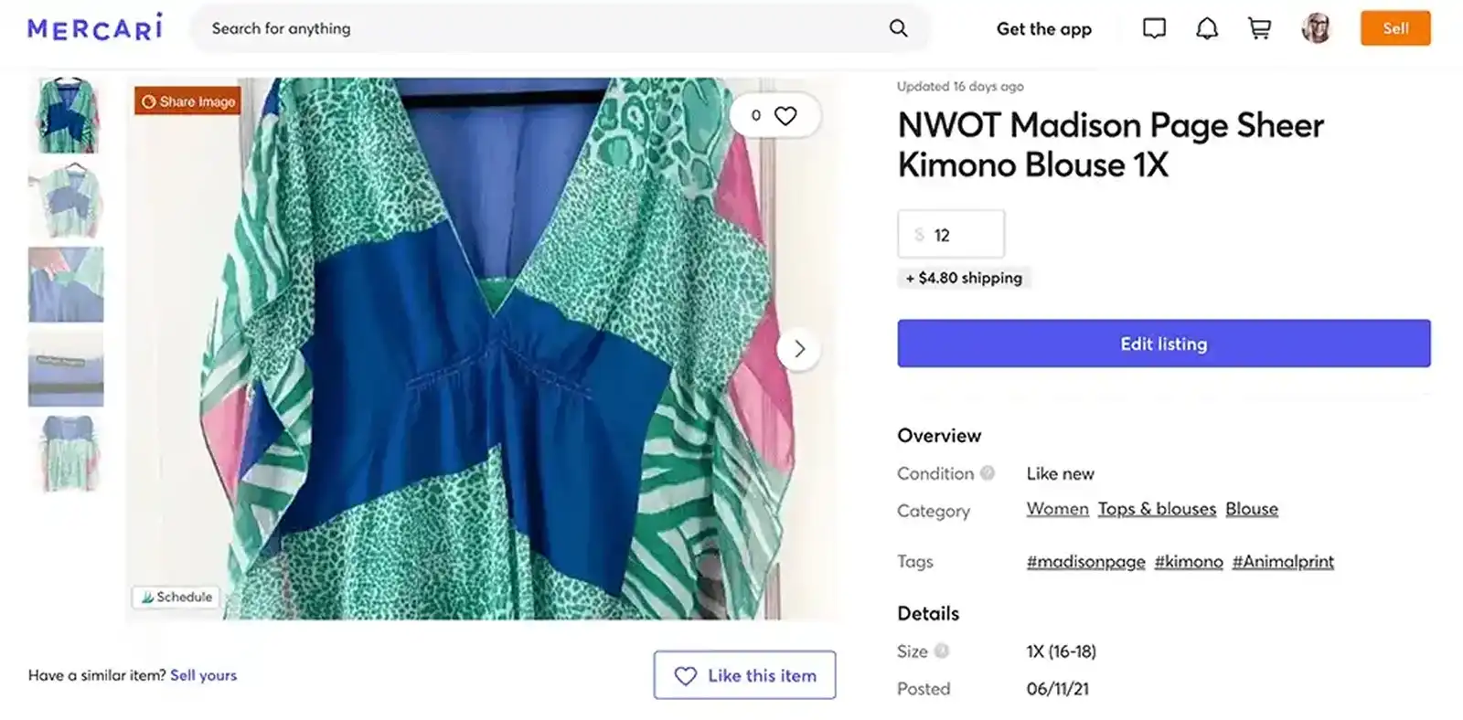
Task: Click the Share Image icon on the photo
Action: pyautogui.click(x=187, y=101)
